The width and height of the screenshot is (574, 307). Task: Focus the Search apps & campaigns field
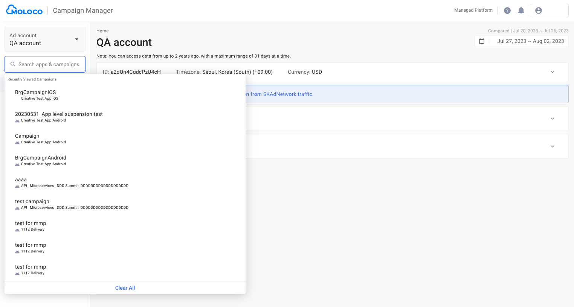(x=49, y=64)
